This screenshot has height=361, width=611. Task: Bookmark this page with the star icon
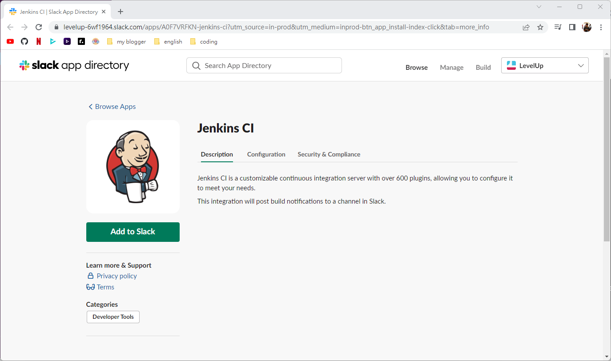pos(540,27)
